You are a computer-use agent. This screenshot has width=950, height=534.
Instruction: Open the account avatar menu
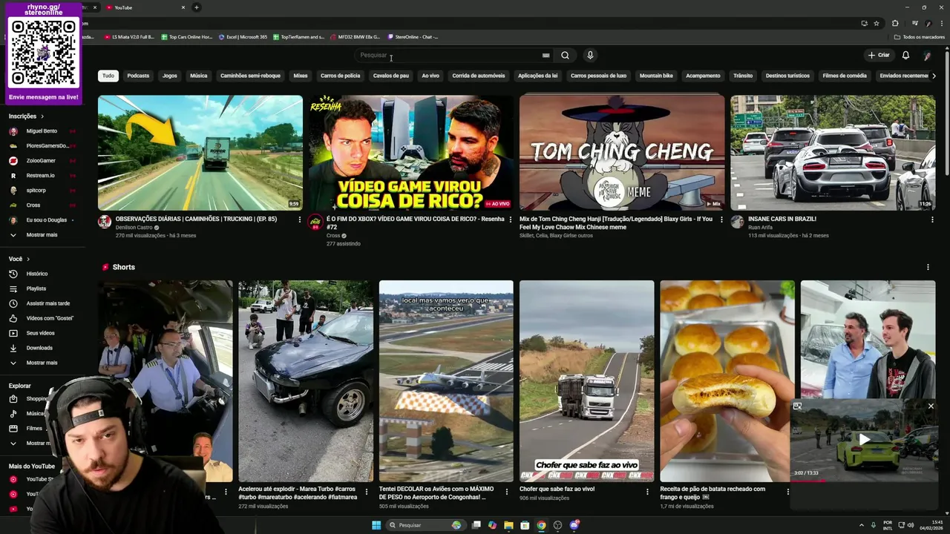(927, 55)
